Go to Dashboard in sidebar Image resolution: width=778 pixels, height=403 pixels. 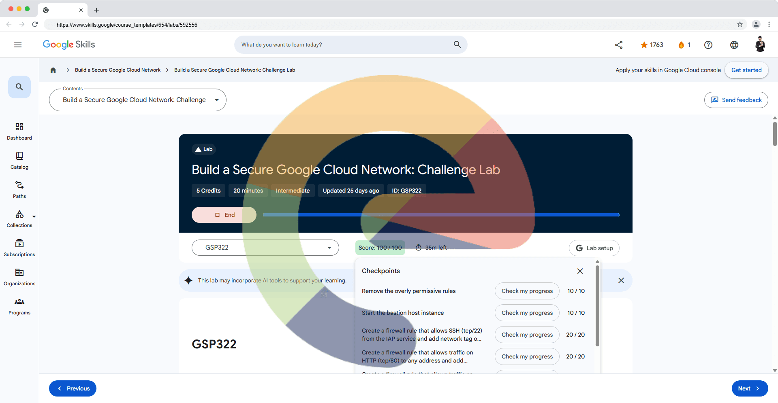point(19,132)
